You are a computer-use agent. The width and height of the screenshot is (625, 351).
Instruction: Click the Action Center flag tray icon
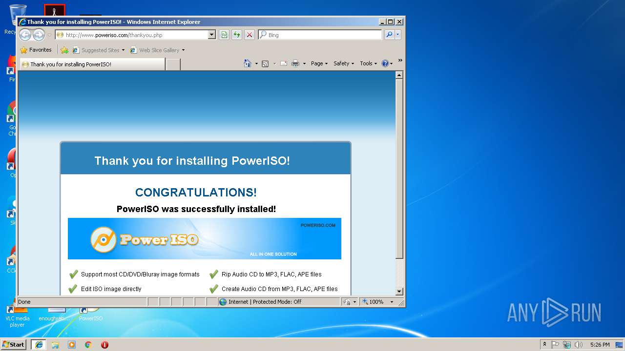coord(555,344)
